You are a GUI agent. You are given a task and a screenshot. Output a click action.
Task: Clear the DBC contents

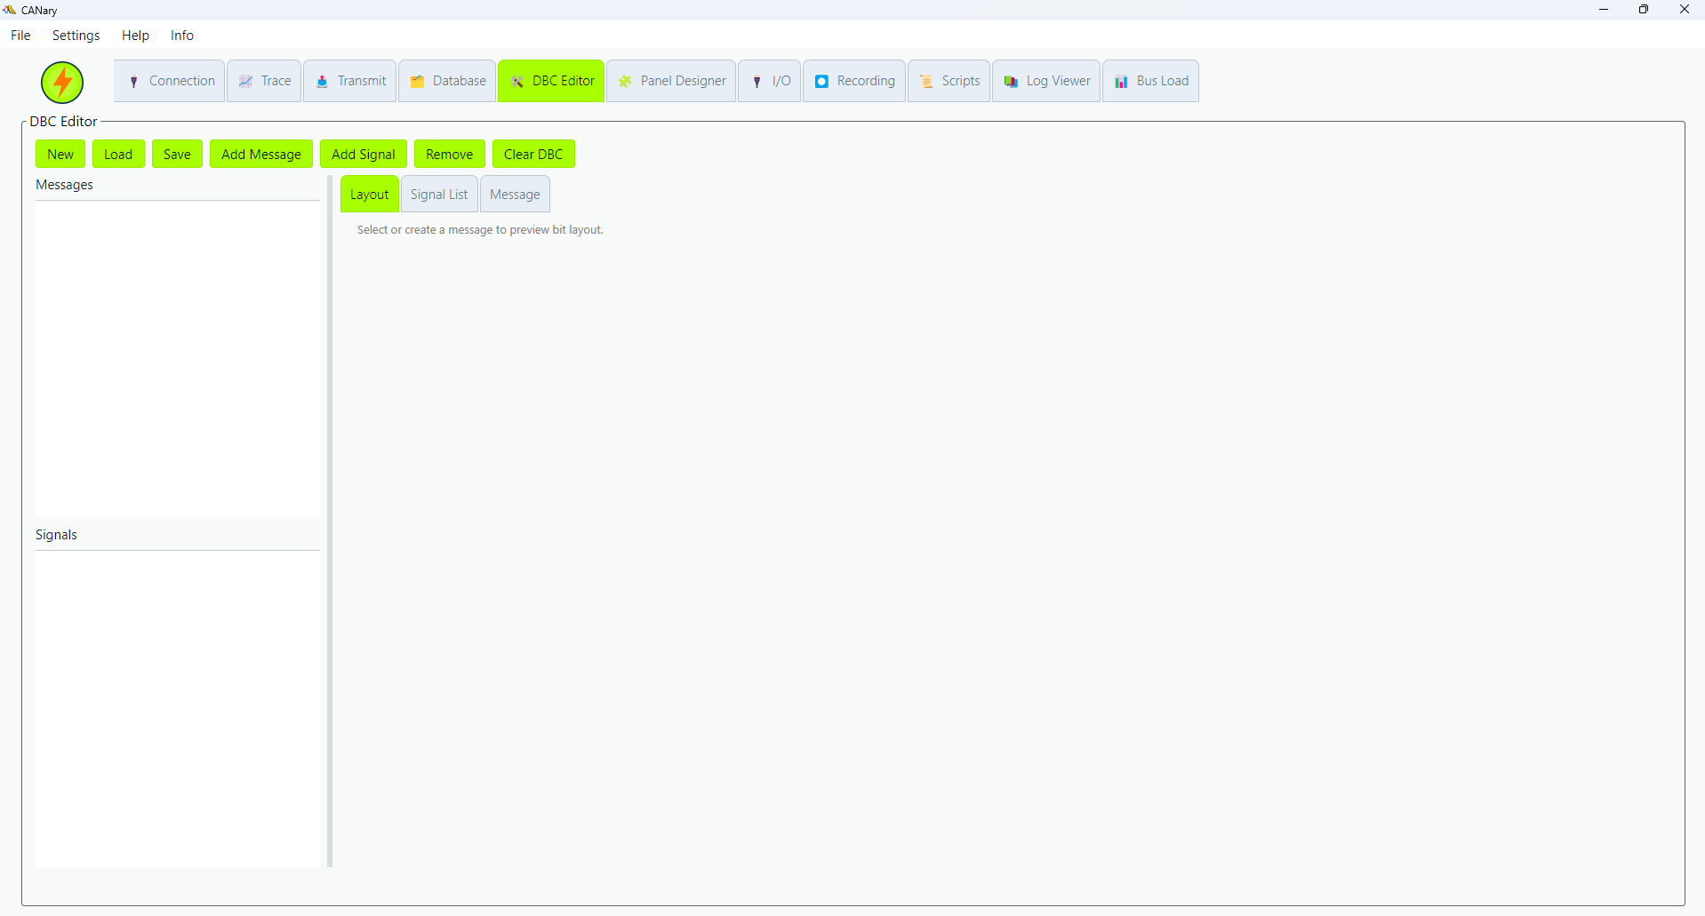[x=533, y=154]
